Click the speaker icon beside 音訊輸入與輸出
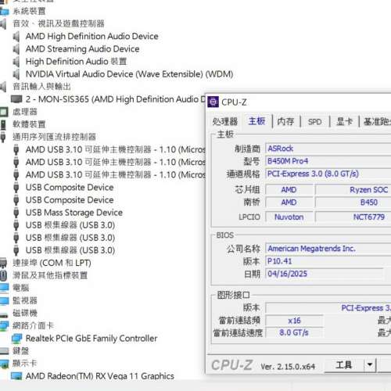This screenshot has height=391, width=391. point(3,87)
